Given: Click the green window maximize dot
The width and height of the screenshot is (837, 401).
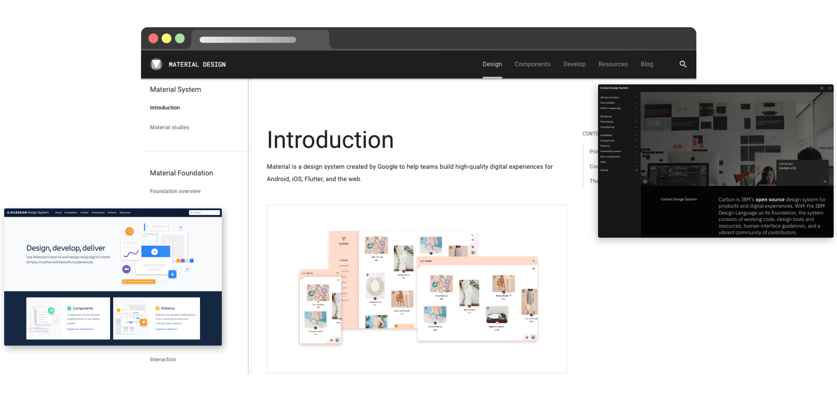Looking at the screenshot, I should [180, 38].
